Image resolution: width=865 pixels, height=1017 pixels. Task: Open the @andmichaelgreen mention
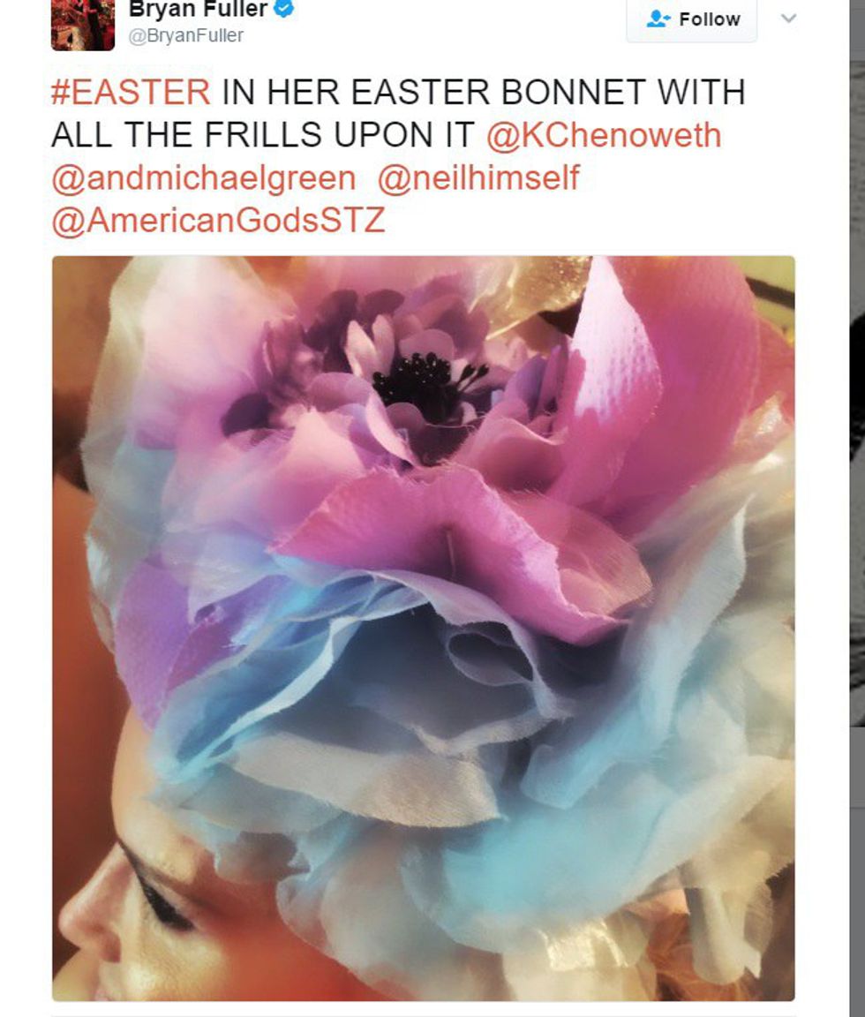tap(204, 178)
